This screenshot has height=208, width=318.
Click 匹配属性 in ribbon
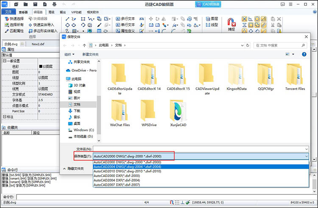click(x=14, y=31)
